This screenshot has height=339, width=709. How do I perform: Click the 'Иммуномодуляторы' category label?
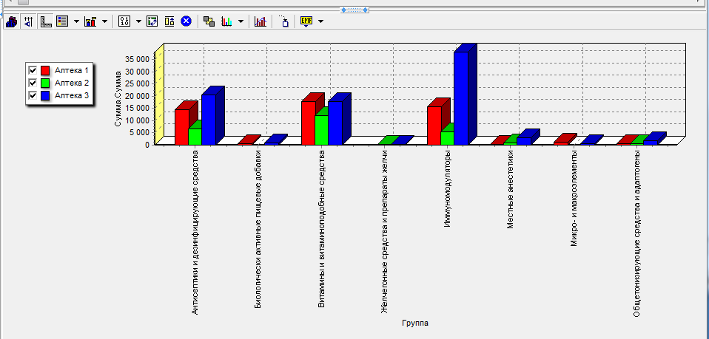[447, 188]
